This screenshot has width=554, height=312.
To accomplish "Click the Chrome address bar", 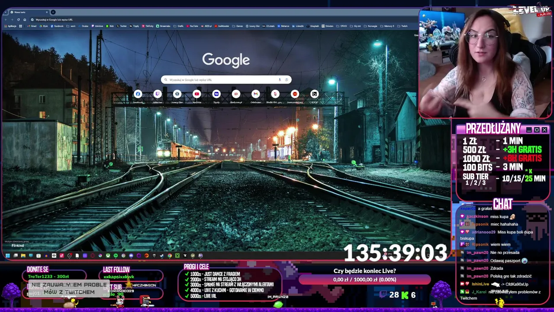I will pyautogui.click(x=223, y=19).
